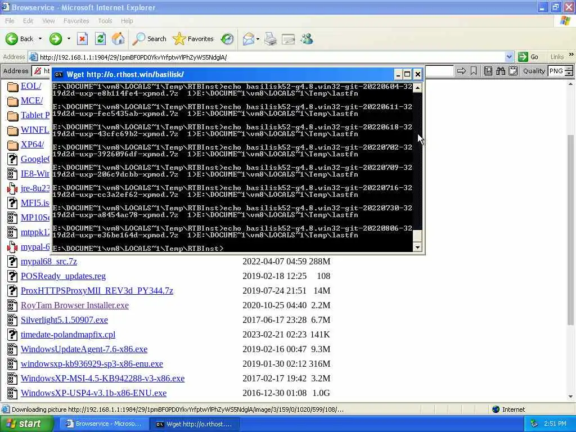Click the Go button
Screen dimensions: 576x432
coord(529,57)
